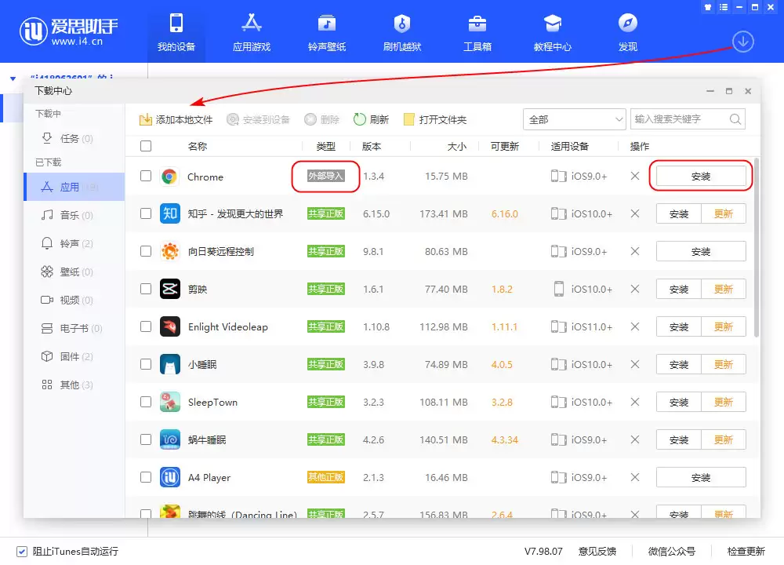Check the A4 Player row checkbox
784x565 pixels.
146,477
